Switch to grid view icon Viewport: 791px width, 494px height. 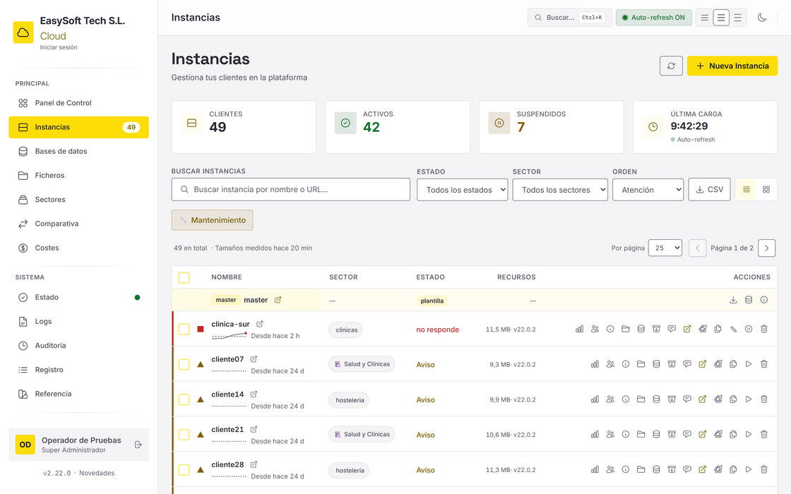tap(766, 190)
